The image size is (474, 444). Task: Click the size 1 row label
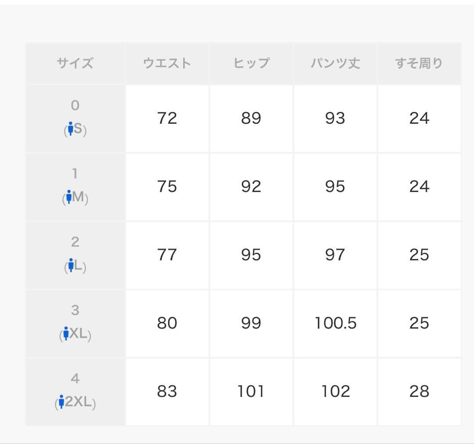tap(75, 174)
